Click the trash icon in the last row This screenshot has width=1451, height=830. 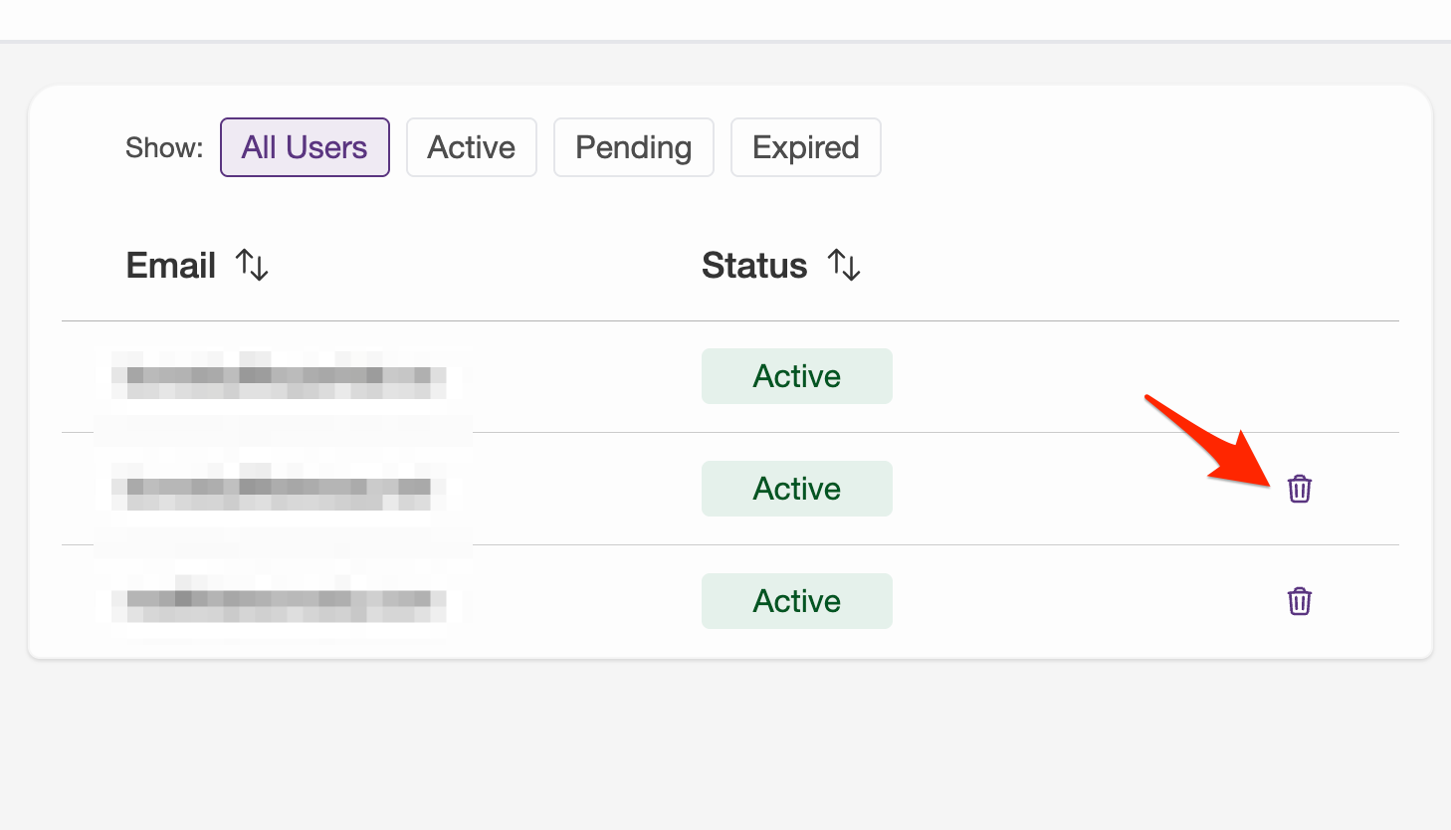(1299, 601)
